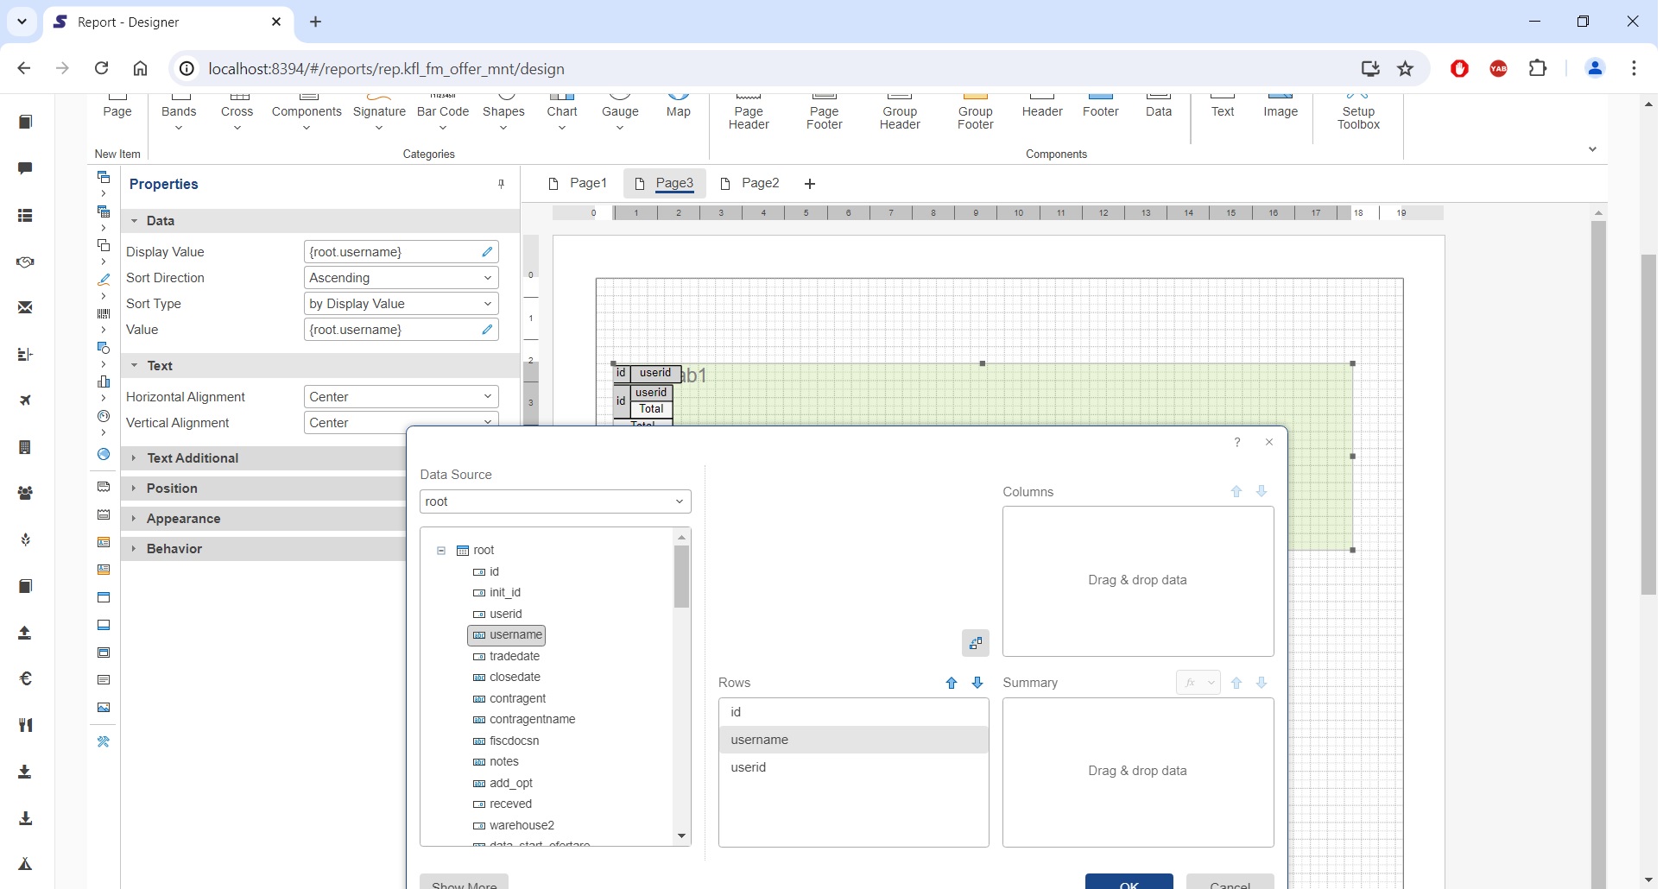Open the Sort Direction dropdown
1663x889 pixels.
pyautogui.click(x=402, y=278)
